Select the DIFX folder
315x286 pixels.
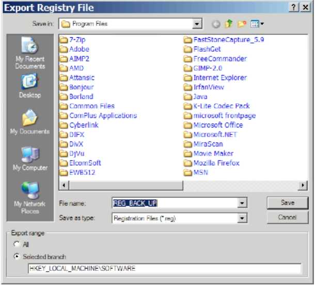coord(72,135)
